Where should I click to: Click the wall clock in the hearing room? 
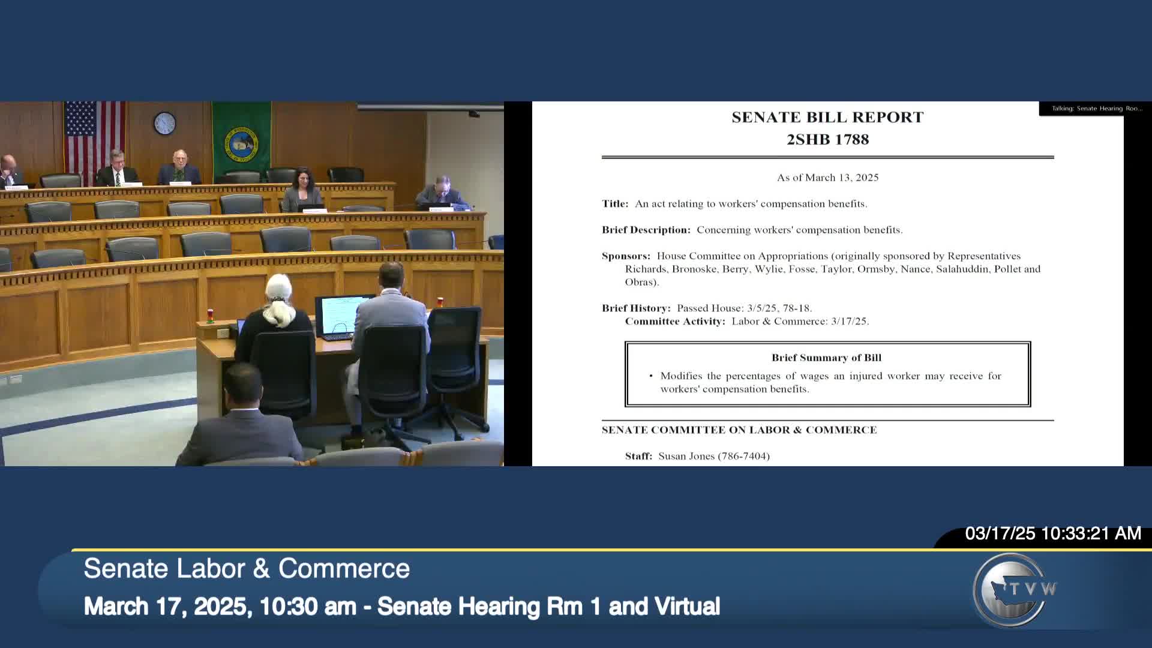(164, 124)
